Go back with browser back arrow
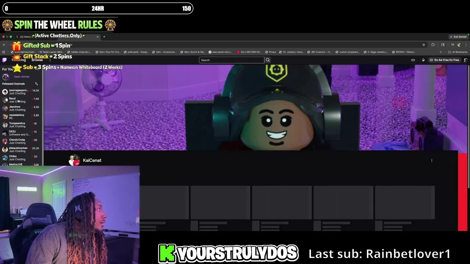This screenshot has height=264, width=470. pos(4,45)
